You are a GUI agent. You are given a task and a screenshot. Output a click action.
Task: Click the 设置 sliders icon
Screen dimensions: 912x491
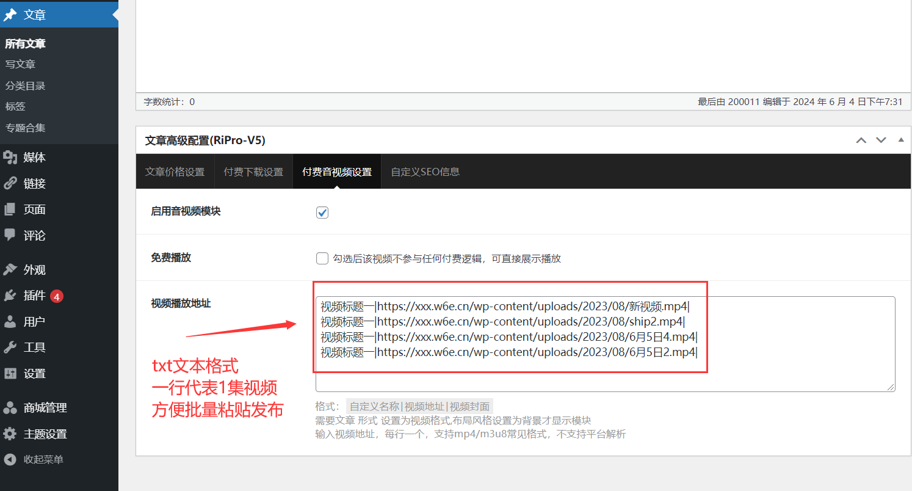10,373
